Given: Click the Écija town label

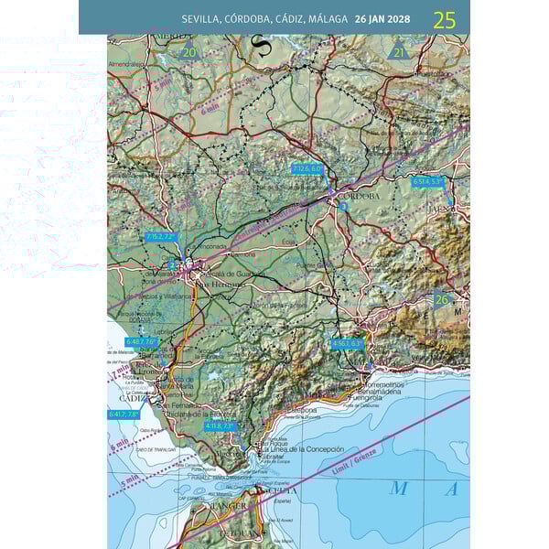Looking at the screenshot, I should pos(289,242).
